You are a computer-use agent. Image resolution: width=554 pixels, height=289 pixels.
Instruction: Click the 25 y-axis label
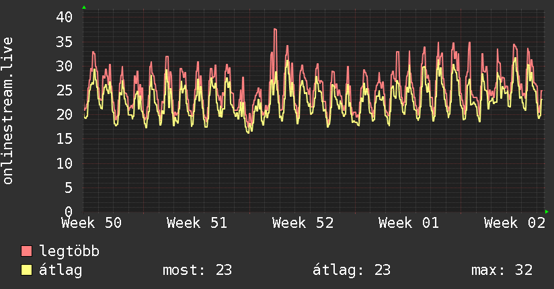[65, 91]
